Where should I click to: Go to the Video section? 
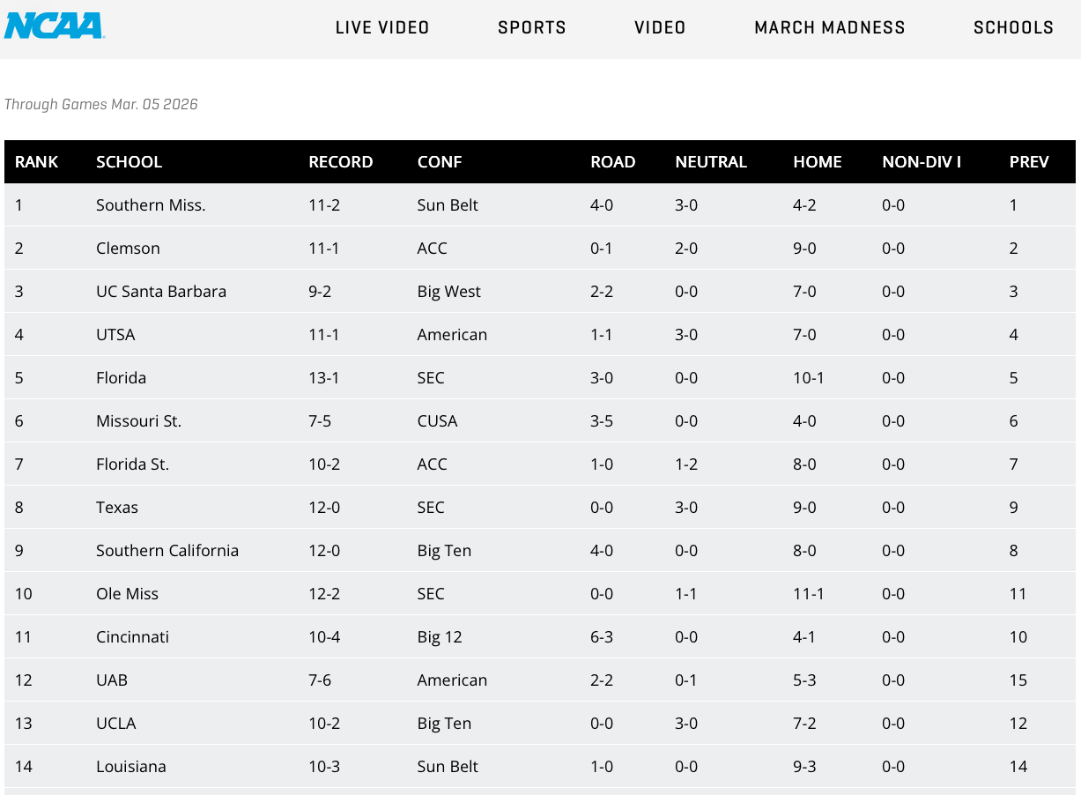[660, 27]
